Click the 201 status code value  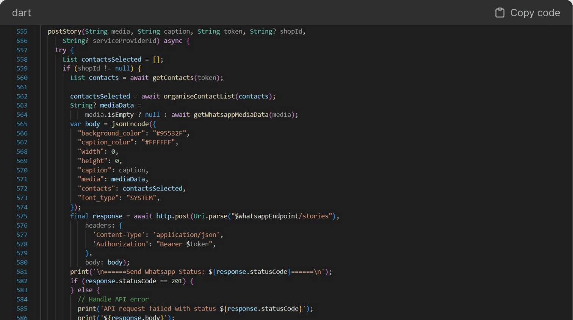pyautogui.click(x=177, y=281)
